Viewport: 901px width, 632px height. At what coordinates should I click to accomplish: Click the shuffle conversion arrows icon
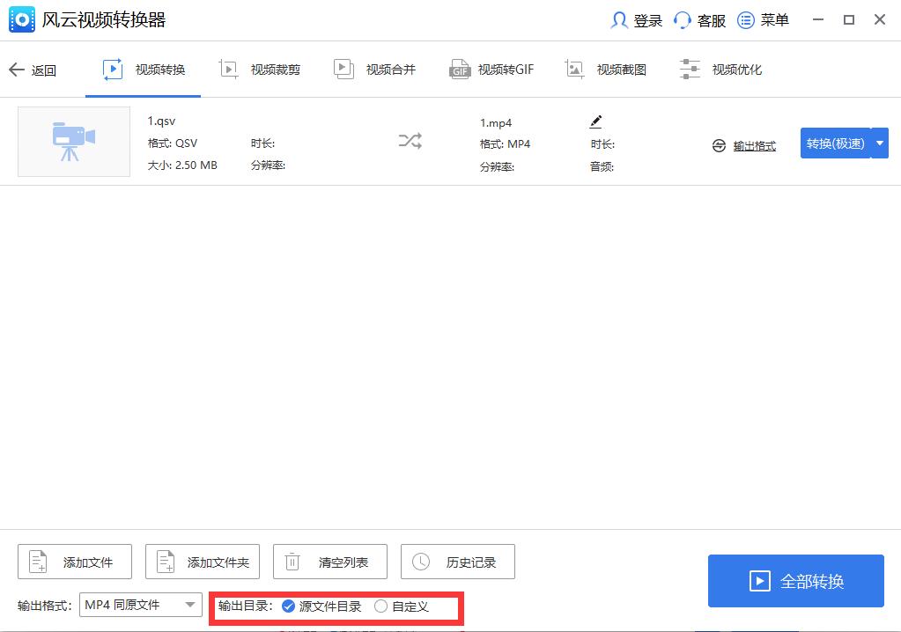pos(410,141)
